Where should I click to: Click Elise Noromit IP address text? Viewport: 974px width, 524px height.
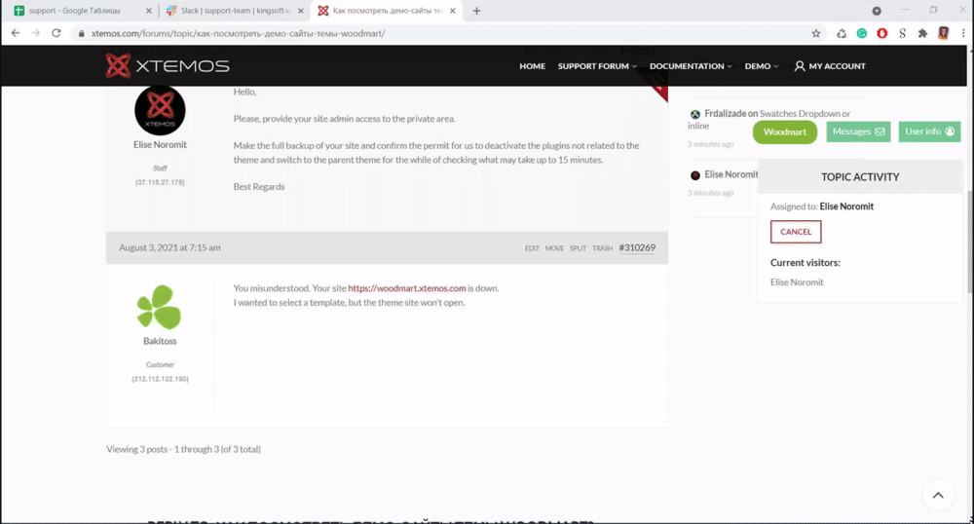(x=160, y=182)
